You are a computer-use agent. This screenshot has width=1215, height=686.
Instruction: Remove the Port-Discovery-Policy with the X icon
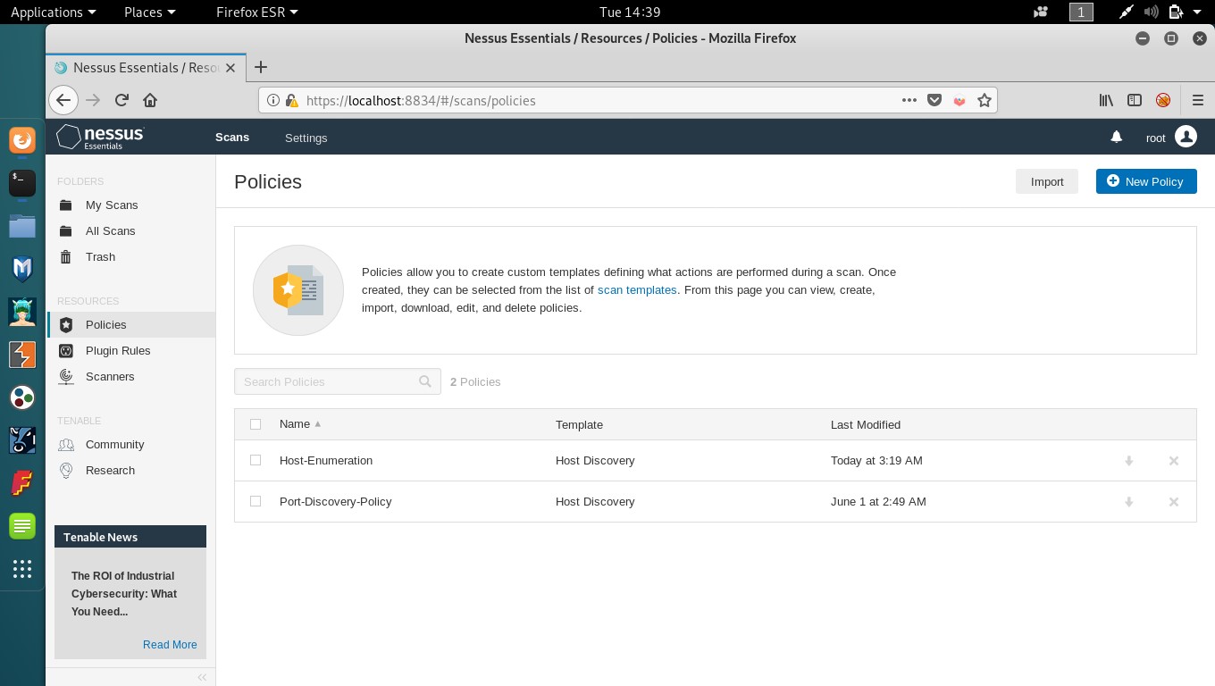(x=1174, y=502)
